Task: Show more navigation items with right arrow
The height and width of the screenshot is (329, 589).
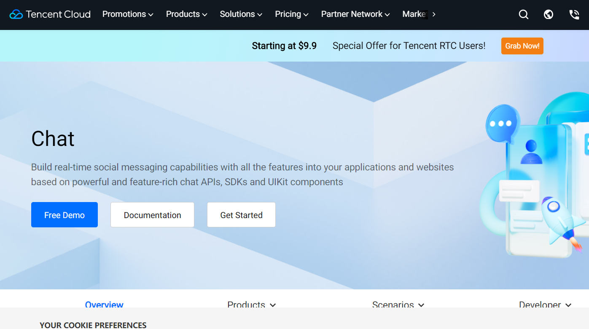Action: point(434,14)
